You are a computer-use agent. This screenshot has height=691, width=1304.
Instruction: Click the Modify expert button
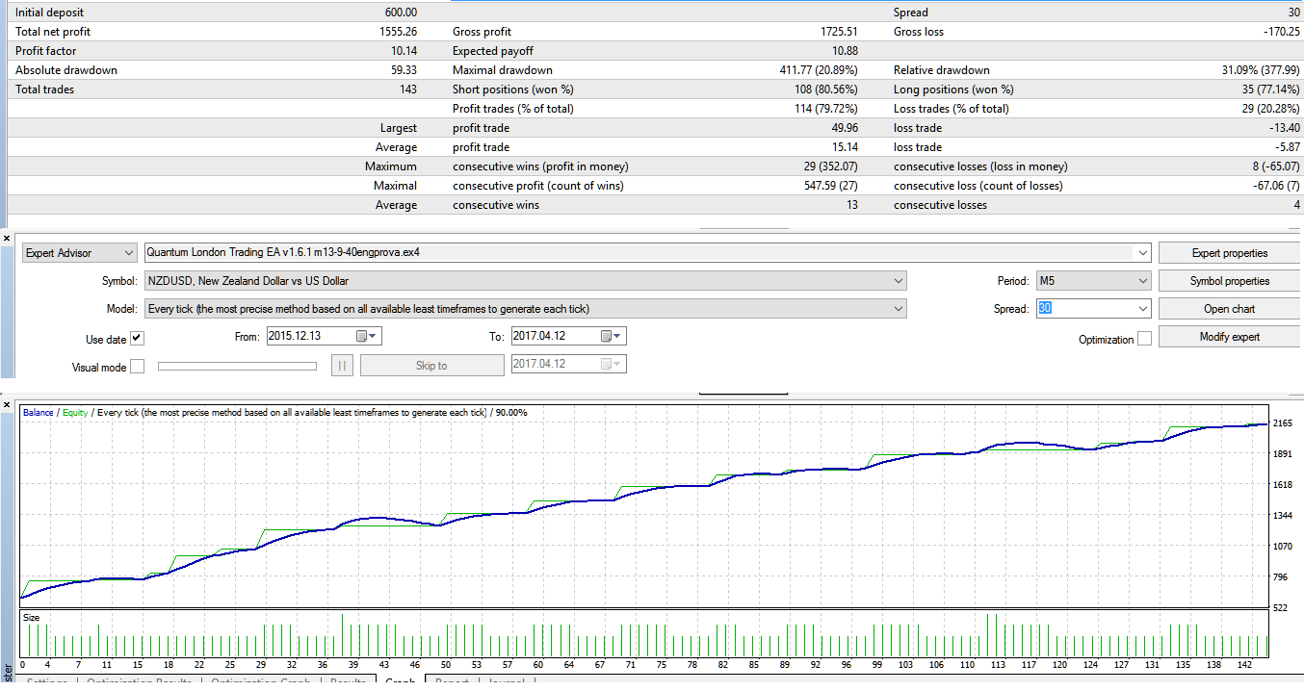1229,337
